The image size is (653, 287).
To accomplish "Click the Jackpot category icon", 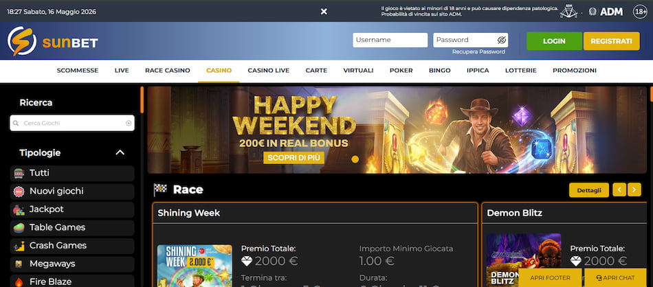I will (19, 209).
